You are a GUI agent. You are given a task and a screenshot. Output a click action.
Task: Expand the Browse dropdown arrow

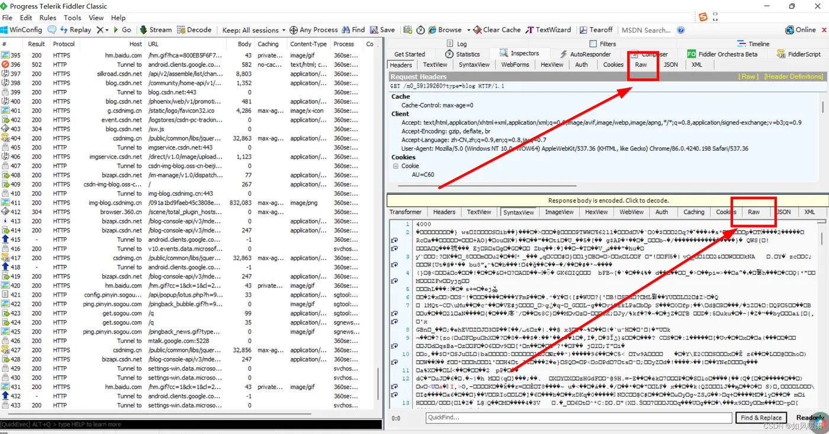tap(468, 30)
